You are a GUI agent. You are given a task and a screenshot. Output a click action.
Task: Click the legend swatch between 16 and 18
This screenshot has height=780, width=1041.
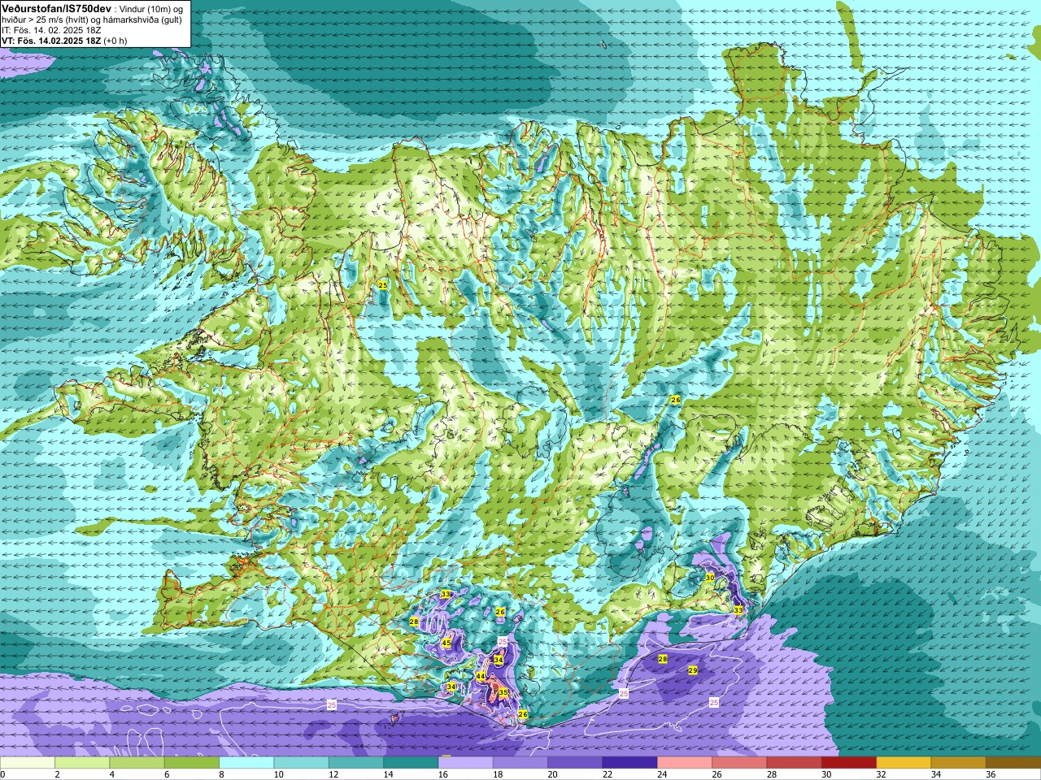point(465,763)
